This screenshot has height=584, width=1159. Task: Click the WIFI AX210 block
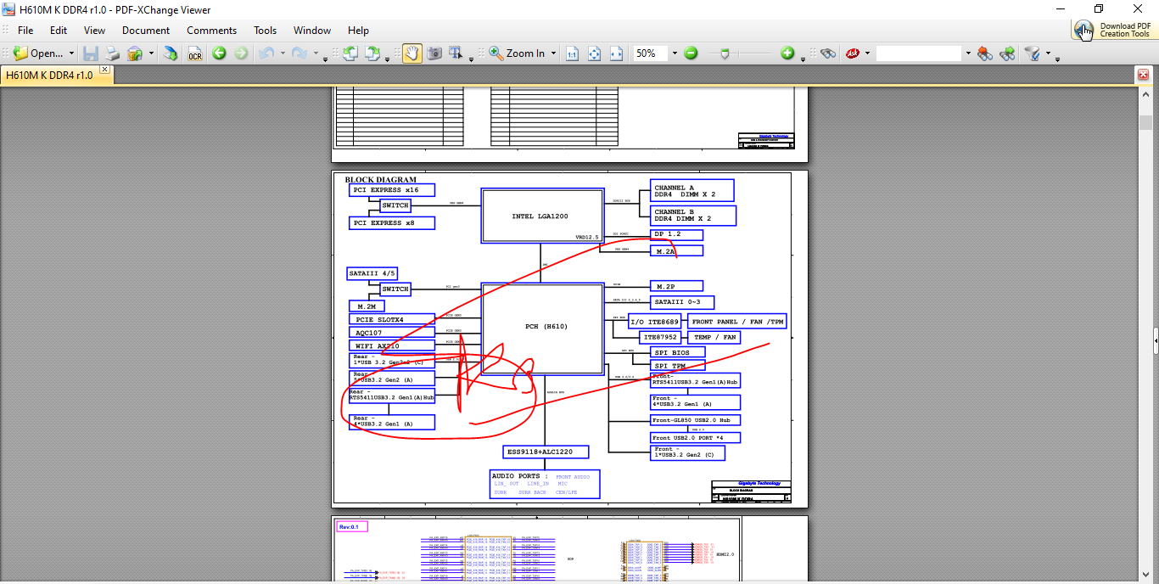[x=392, y=346]
